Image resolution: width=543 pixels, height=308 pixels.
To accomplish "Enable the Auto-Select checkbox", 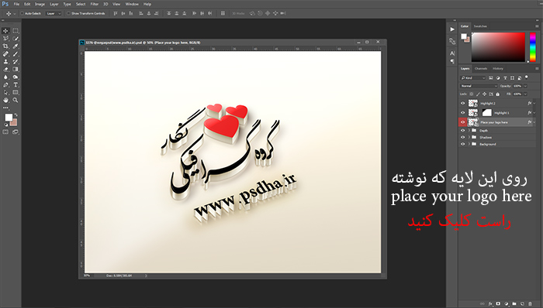I will 22,13.
